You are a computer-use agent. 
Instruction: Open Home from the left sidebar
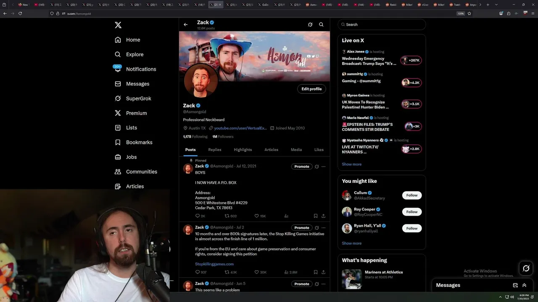127,40
